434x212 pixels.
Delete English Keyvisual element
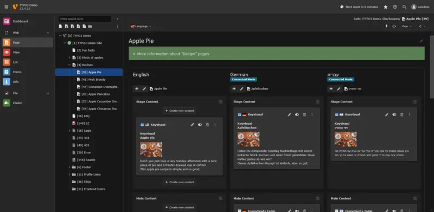(x=207, y=125)
